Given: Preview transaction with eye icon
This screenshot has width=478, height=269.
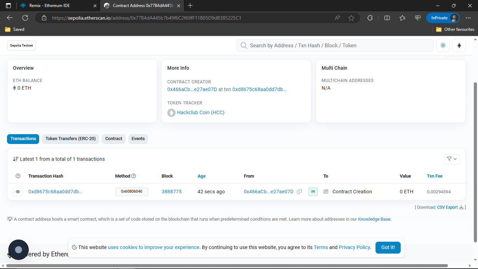Looking at the screenshot, I should pos(18,192).
